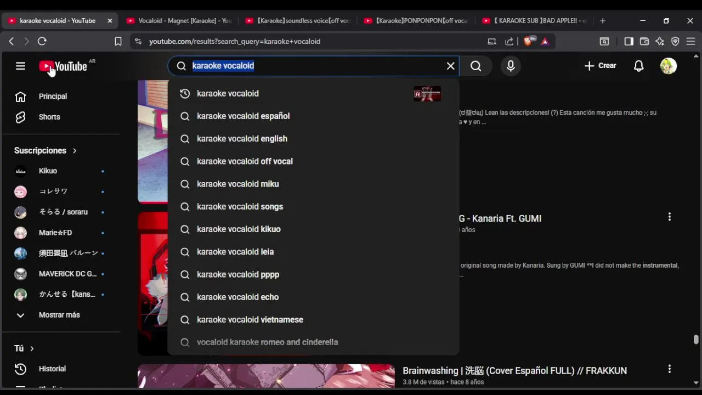Click inside the YouTube search field
The image size is (702, 395).
[x=313, y=66]
